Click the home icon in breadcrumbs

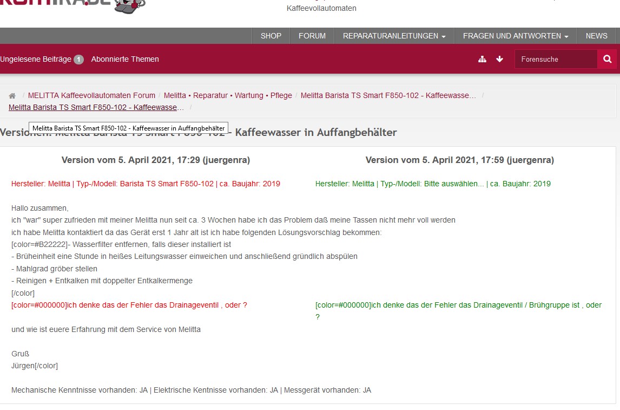[x=12, y=96]
